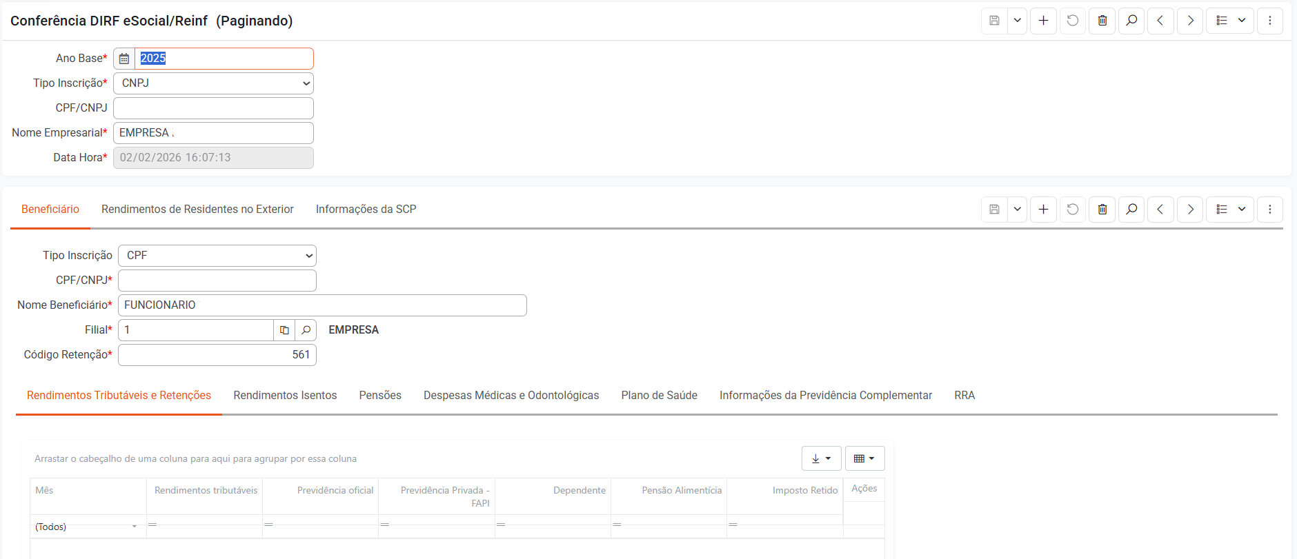The image size is (1297, 559).
Task: Open more options menu in top toolbar
Action: (1269, 21)
